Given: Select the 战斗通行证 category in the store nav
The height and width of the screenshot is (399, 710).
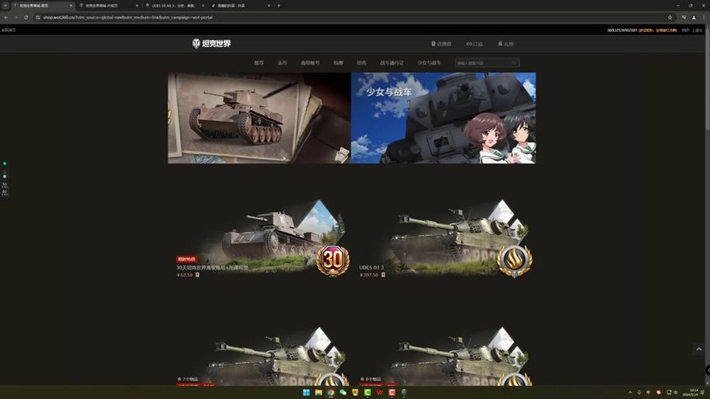Looking at the screenshot, I should click(392, 63).
